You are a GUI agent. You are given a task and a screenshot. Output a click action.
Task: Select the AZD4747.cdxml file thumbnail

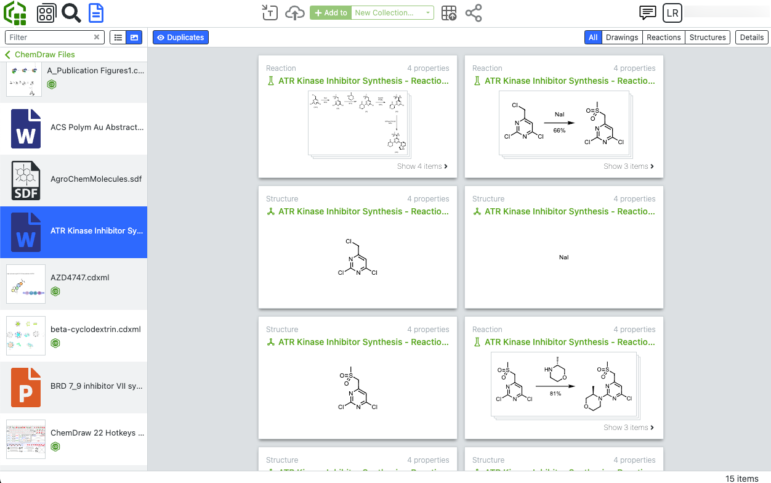click(25, 284)
